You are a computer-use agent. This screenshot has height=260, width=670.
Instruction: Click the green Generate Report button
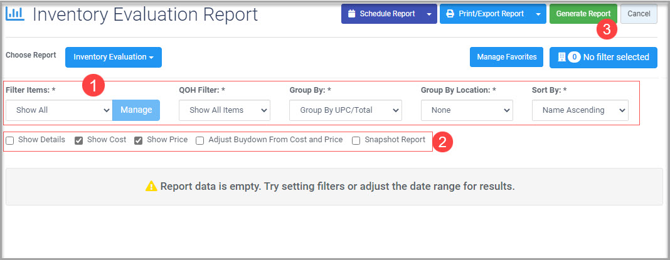click(x=583, y=14)
